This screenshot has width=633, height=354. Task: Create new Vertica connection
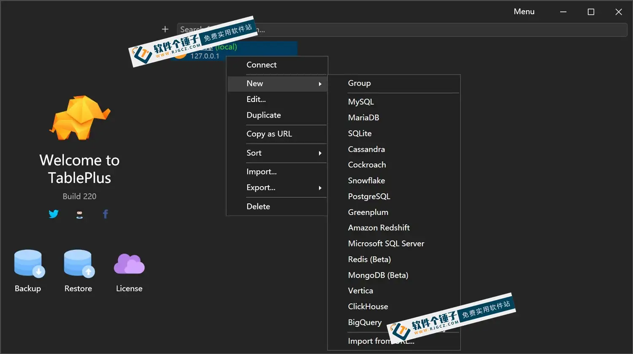coord(394,291)
